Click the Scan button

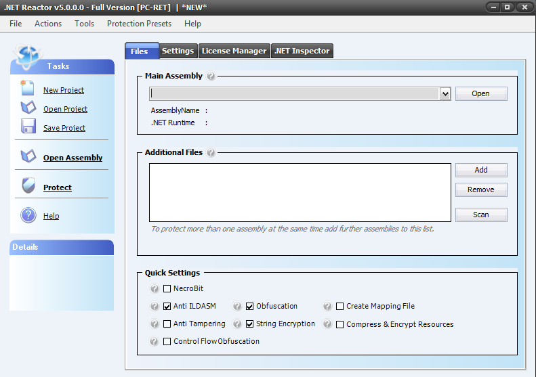click(x=481, y=215)
